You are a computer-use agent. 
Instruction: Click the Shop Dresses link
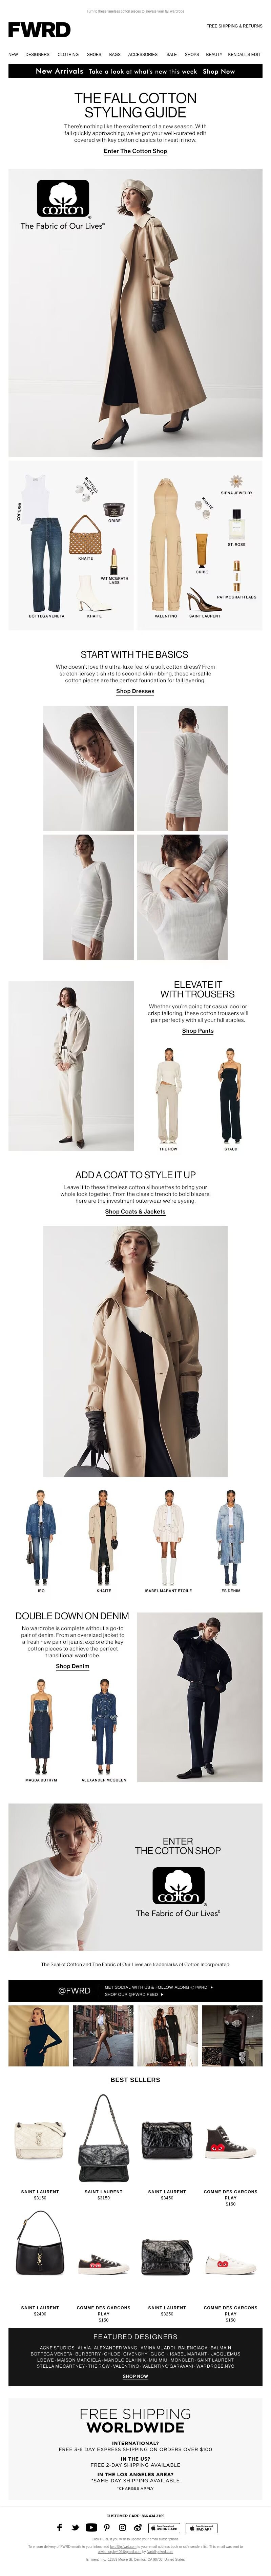tap(135, 691)
